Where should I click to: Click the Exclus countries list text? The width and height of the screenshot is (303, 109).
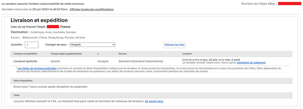click(54, 38)
